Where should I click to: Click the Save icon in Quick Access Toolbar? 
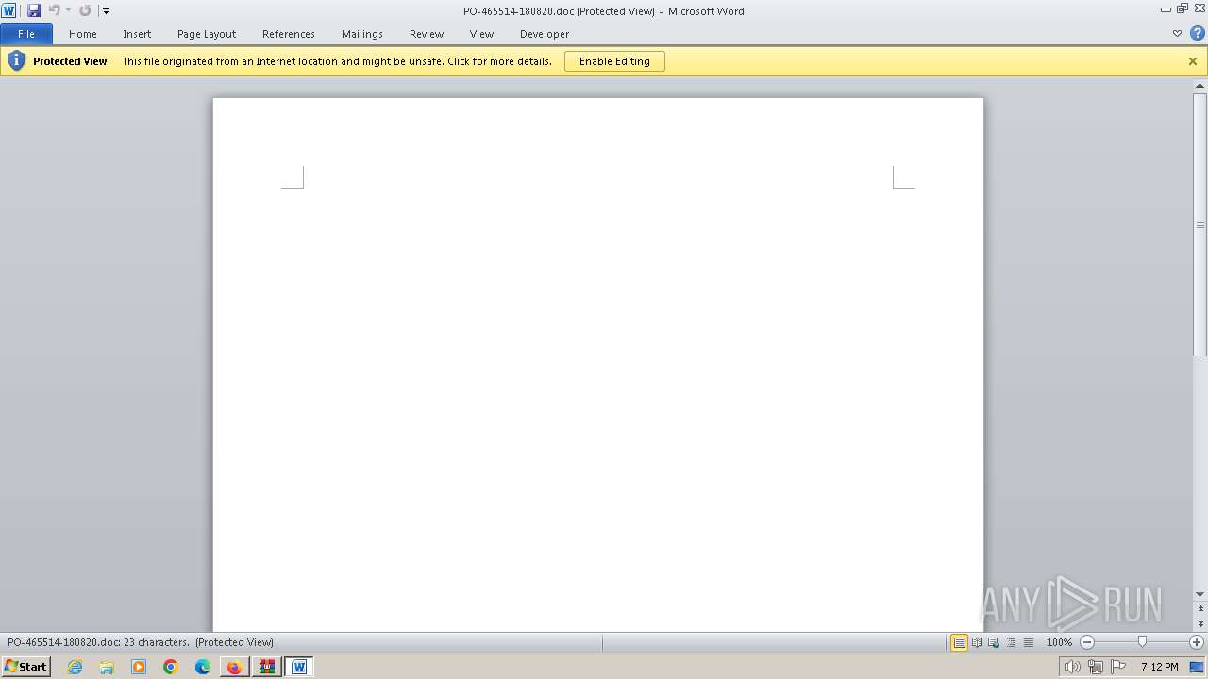pyautogui.click(x=34, y=10)
